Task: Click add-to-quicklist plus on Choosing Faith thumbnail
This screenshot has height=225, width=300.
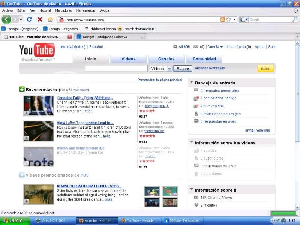Action: [x=26, y=113]
